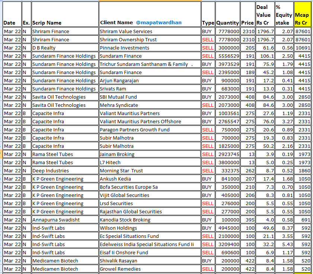Click the 'Client Name' header cell

(150, 14)
